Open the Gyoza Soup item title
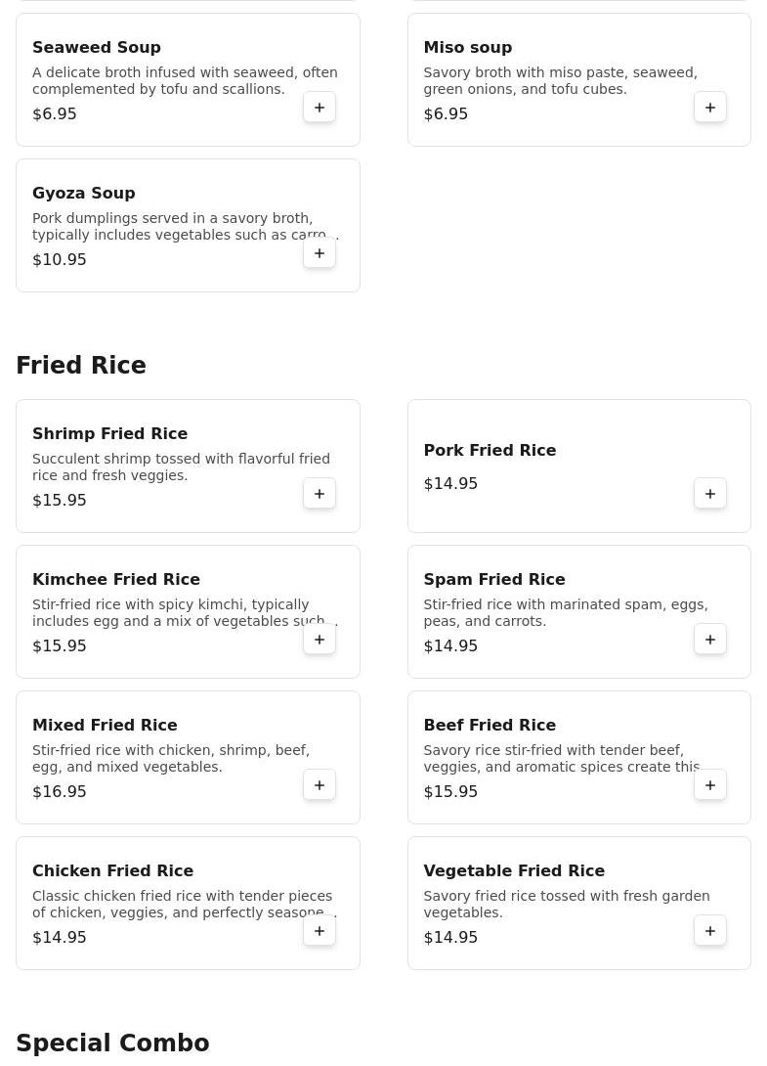Screen dimensions: 767x1066 click(84, 193)
